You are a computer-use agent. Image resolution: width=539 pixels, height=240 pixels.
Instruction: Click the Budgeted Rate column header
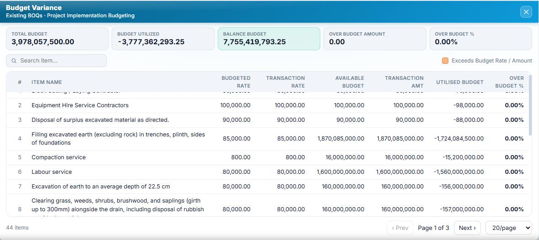pos(236,82)
